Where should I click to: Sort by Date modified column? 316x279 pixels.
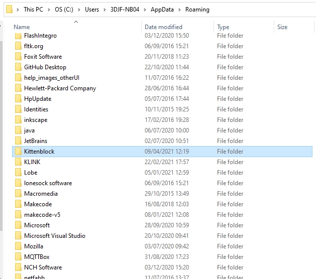coord(163,27)
